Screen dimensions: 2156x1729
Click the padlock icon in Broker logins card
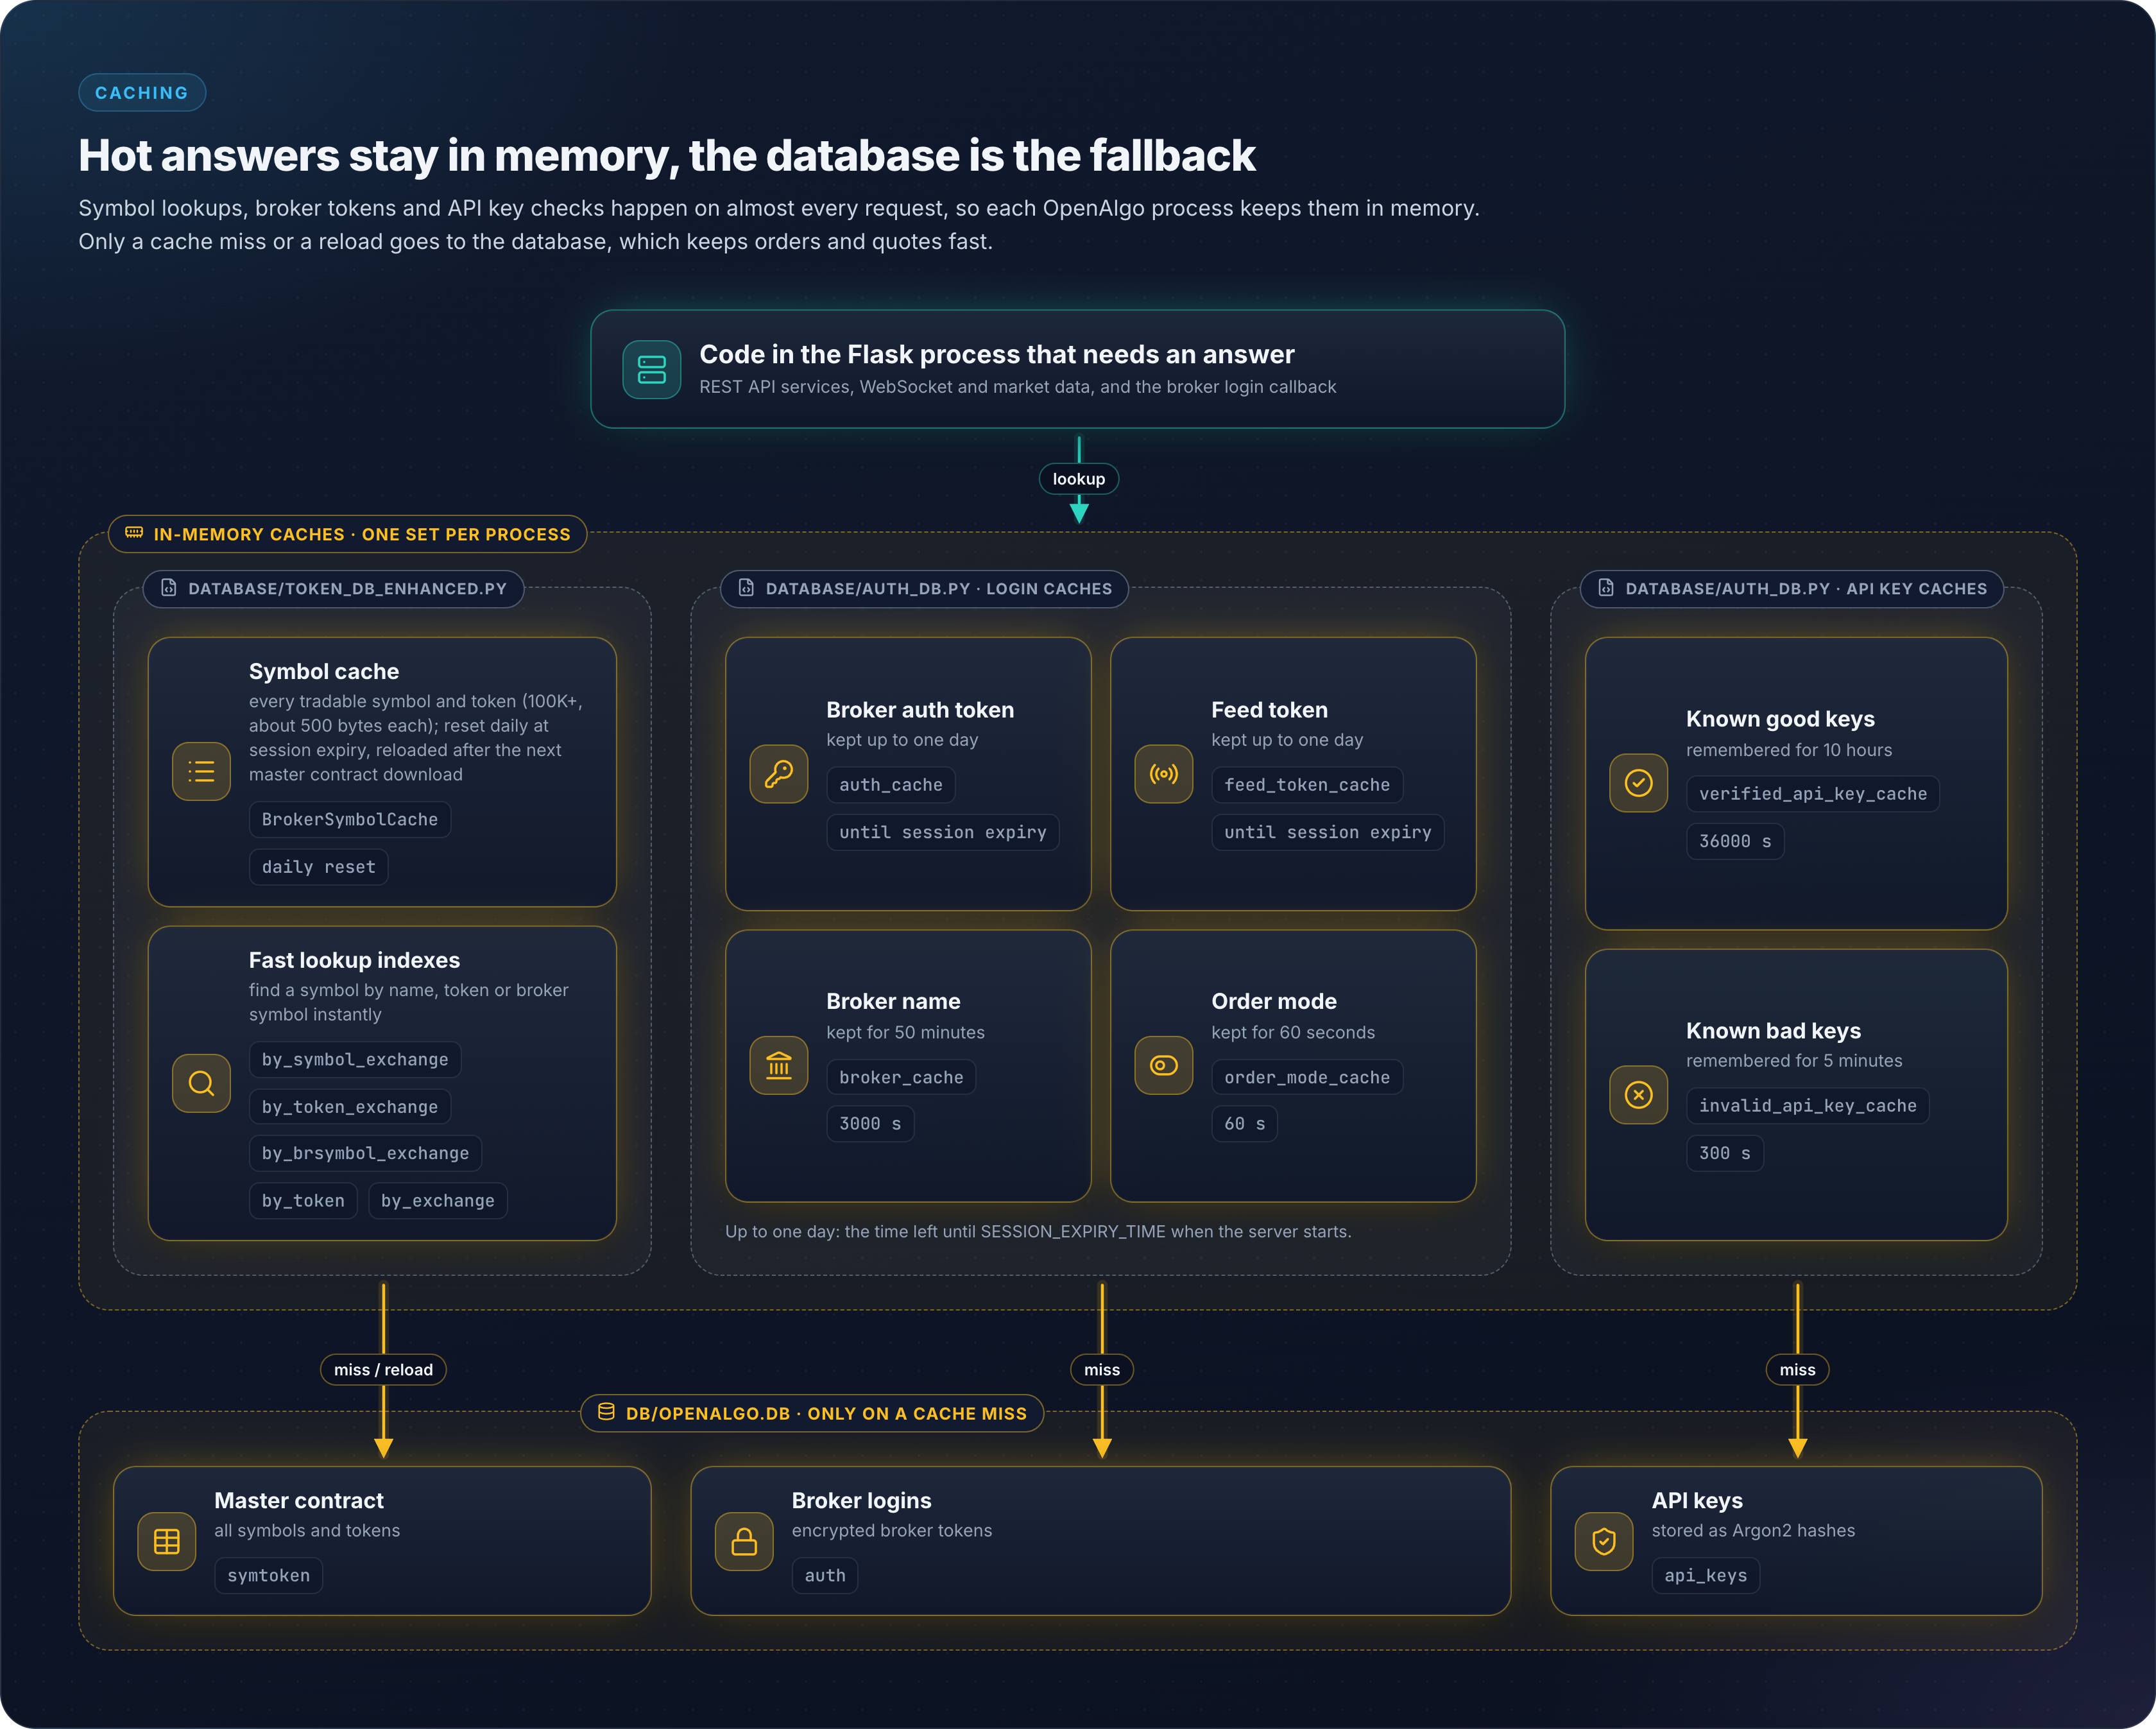[x=744, y=1541]
